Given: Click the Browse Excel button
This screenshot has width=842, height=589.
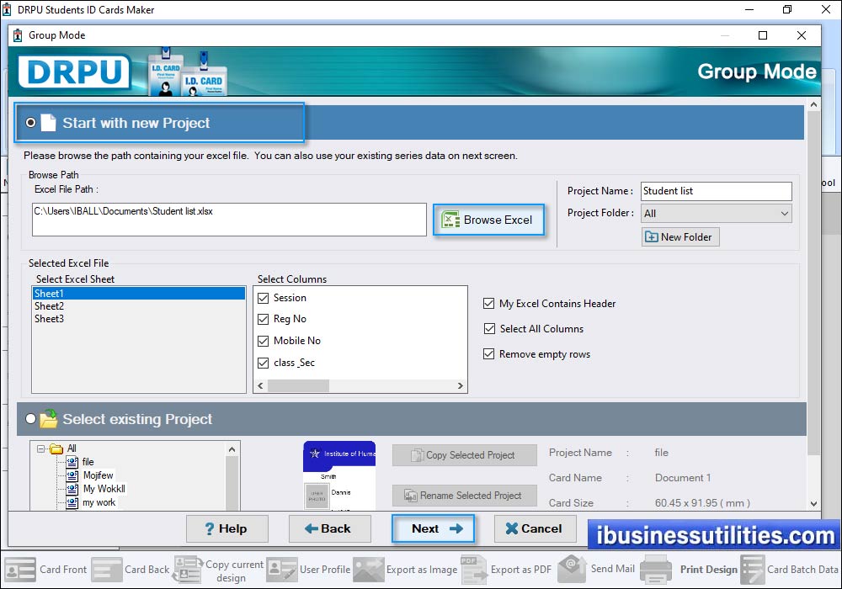Looking at the screenshot, I should [x=489, y=220].
